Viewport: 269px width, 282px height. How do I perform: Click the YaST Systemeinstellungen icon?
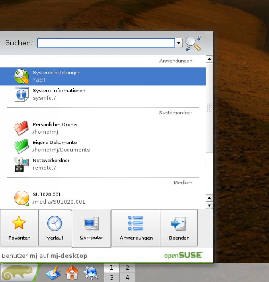[x=21, y=77]
